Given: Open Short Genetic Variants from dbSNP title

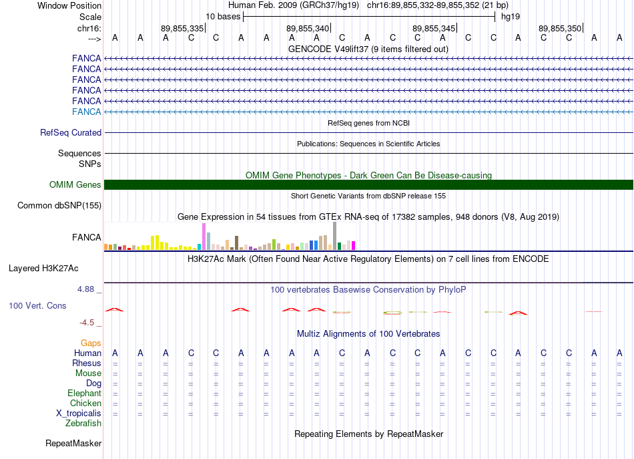Looking at the screenshot, I should [x=368, y=196].
